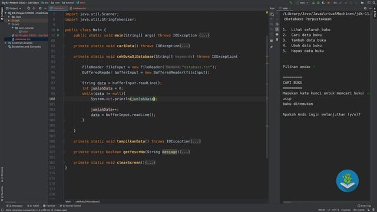This screenshot has height=212, width=377.
Task: Collapse the project root folder arrow
Action: click(x=6, y=13)
